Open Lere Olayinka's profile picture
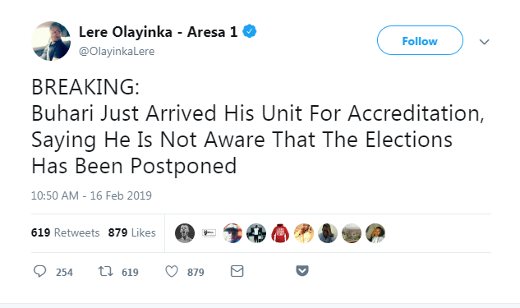520x308 pixels. coord(51,41)
